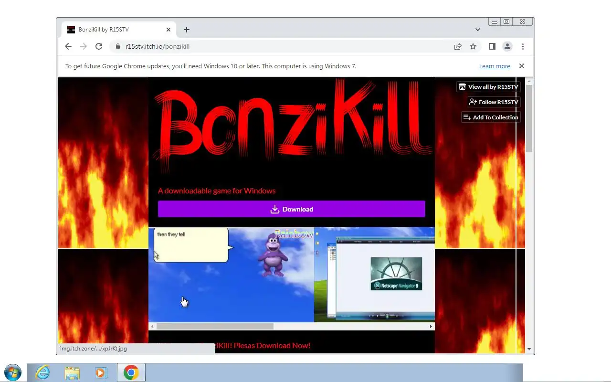Open the Chrome profile avatar
The height and width of the screenshot is (382, 611).
[507, 46]
